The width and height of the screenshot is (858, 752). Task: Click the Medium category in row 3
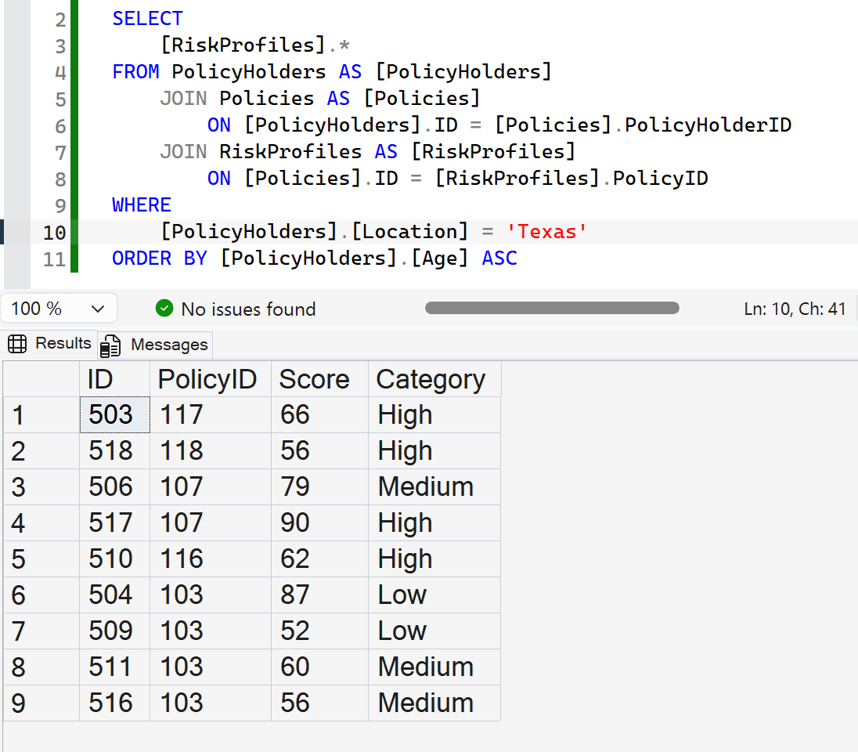click(434, 487)
